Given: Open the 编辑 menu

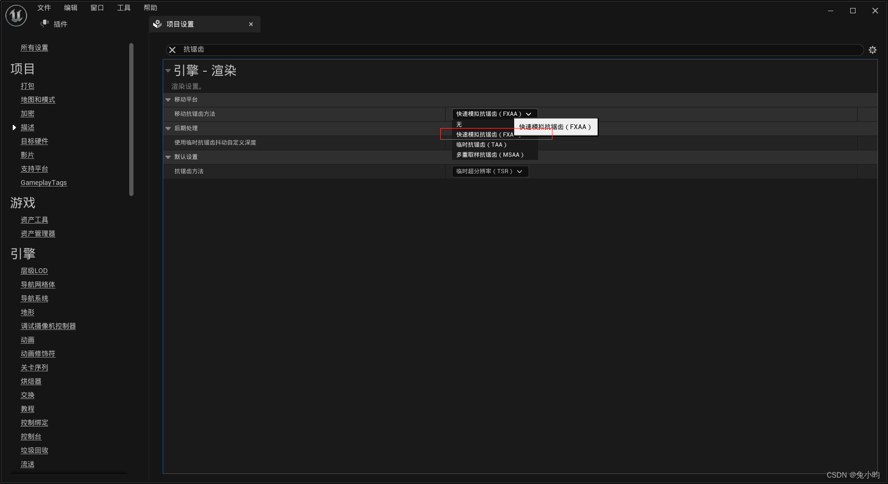Looking at the screenshot, I should pyautogui.click(x=71, y=7).
